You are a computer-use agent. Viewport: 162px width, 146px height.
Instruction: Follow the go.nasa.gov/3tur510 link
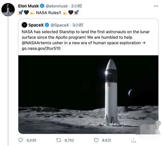(x=41, y=48)
